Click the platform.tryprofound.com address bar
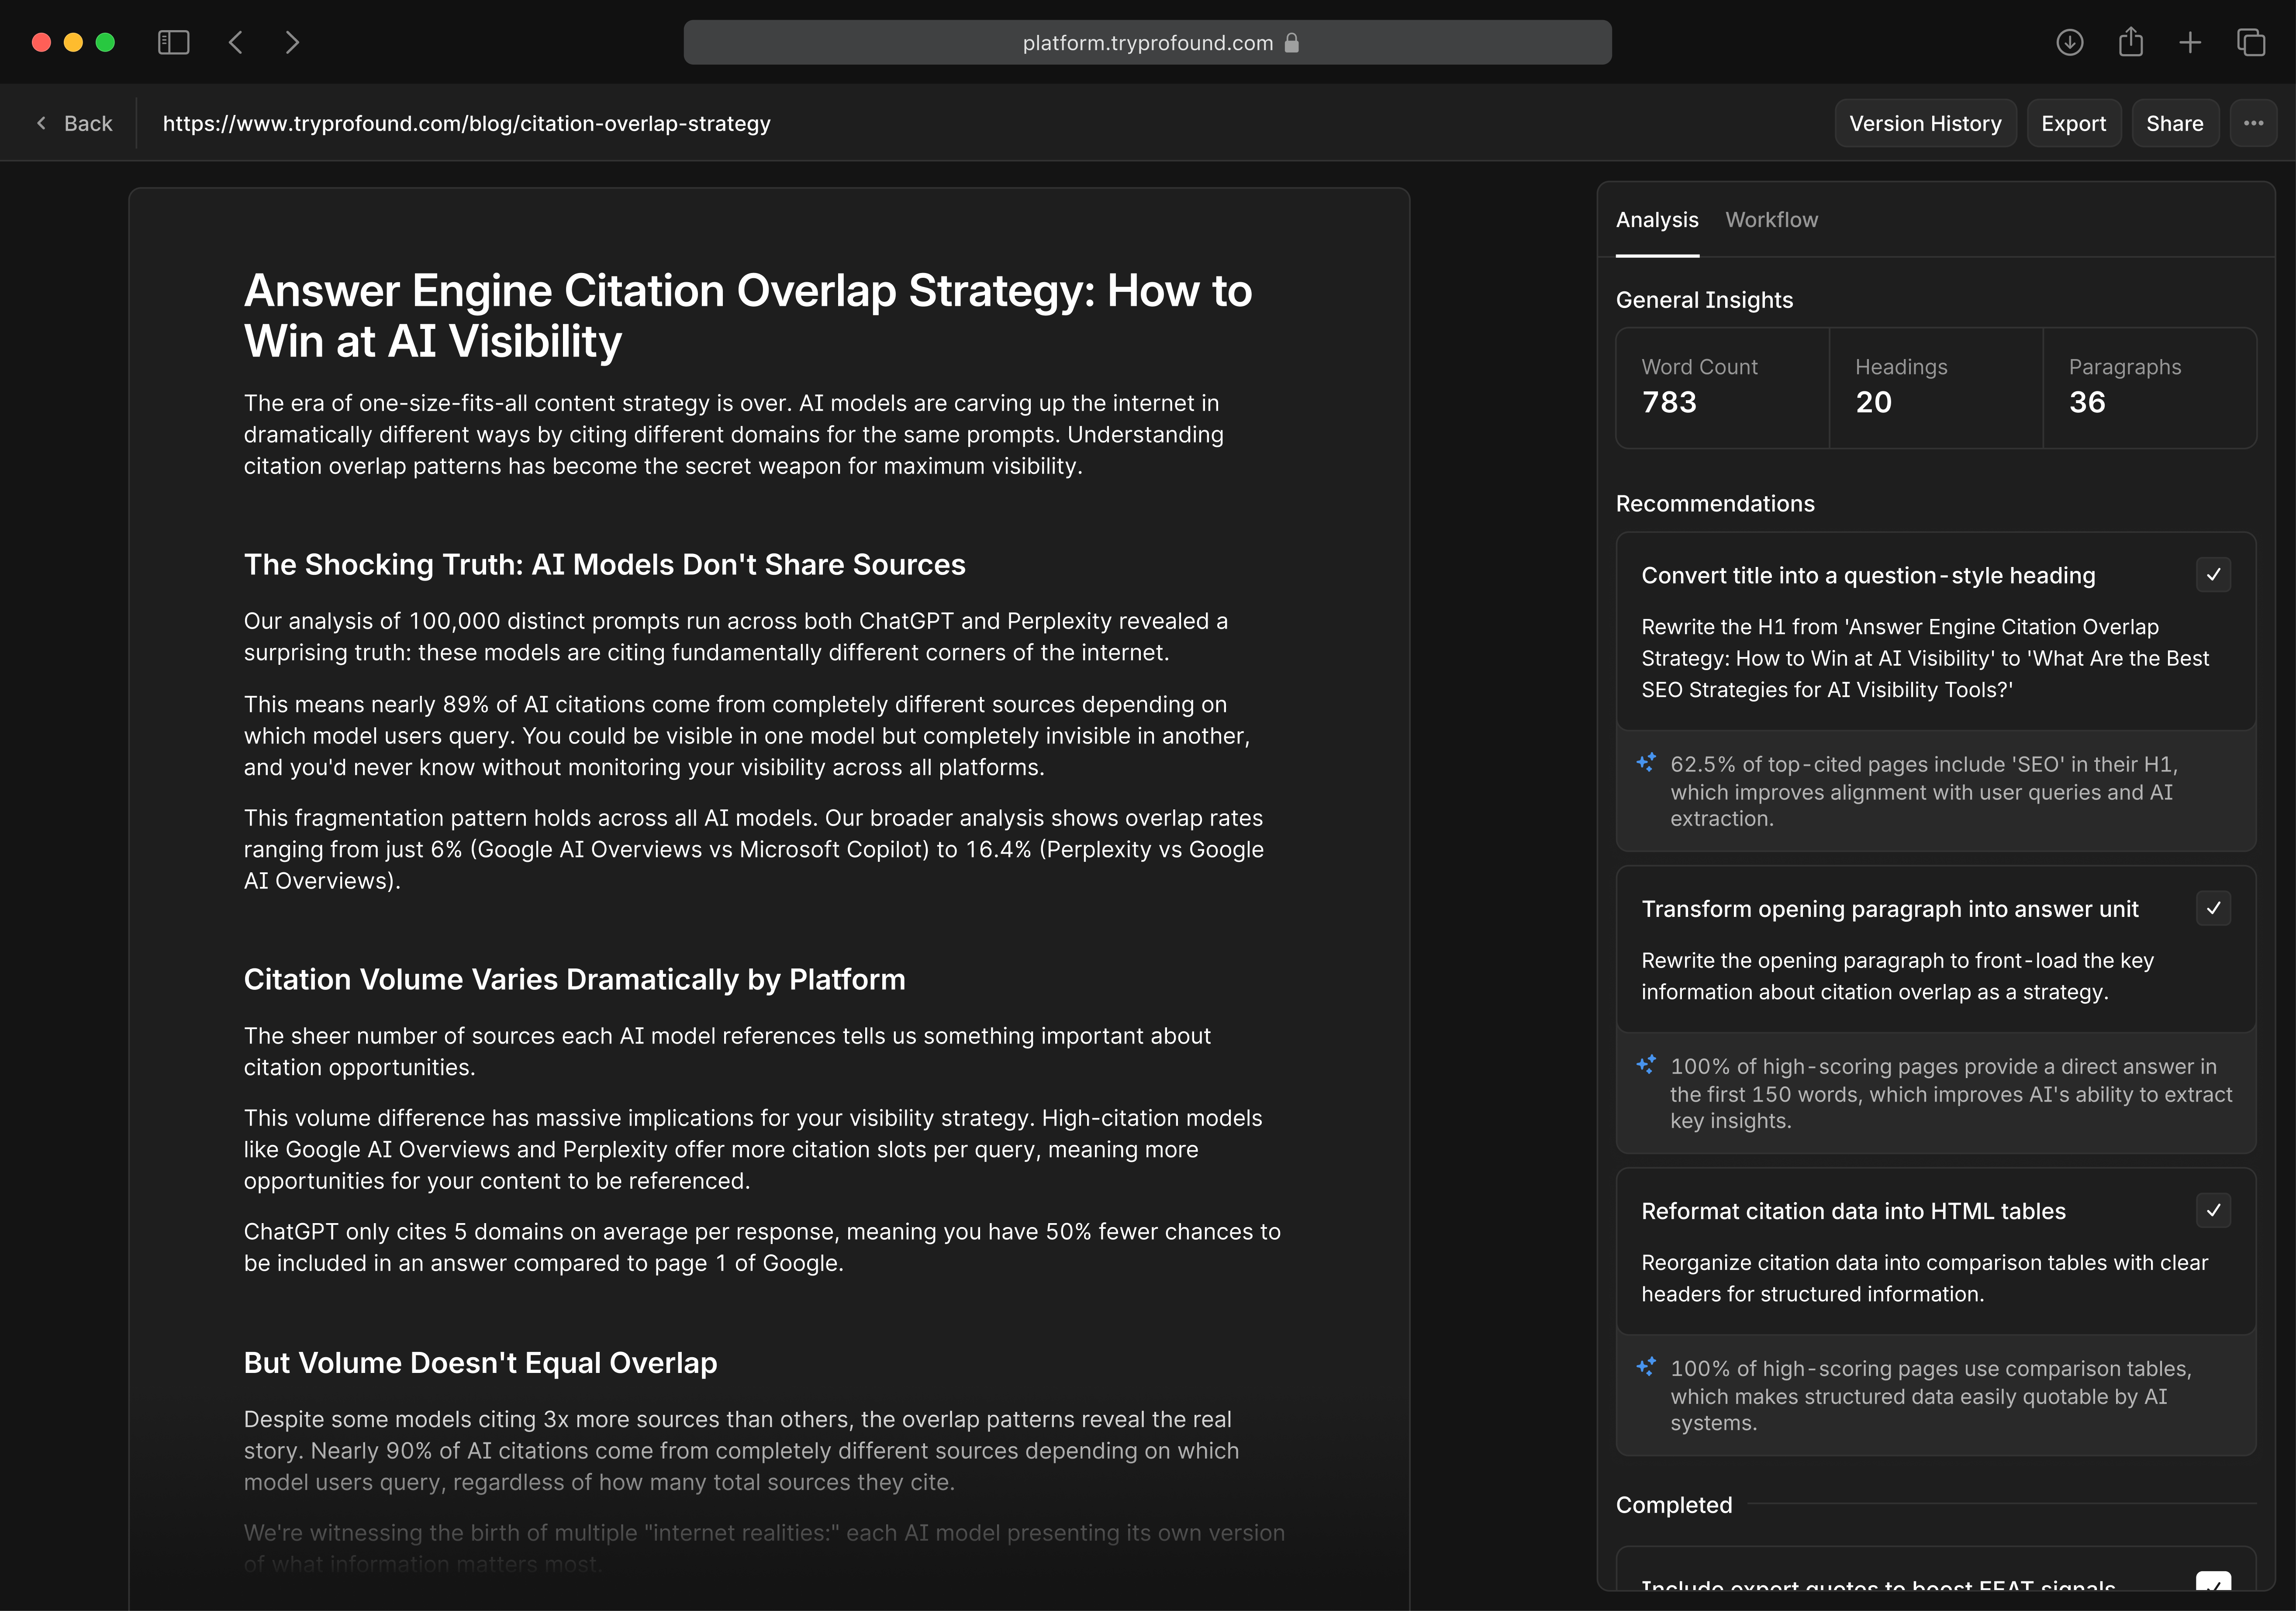Screen dimensions: 2296x1611 (1147, 42)
